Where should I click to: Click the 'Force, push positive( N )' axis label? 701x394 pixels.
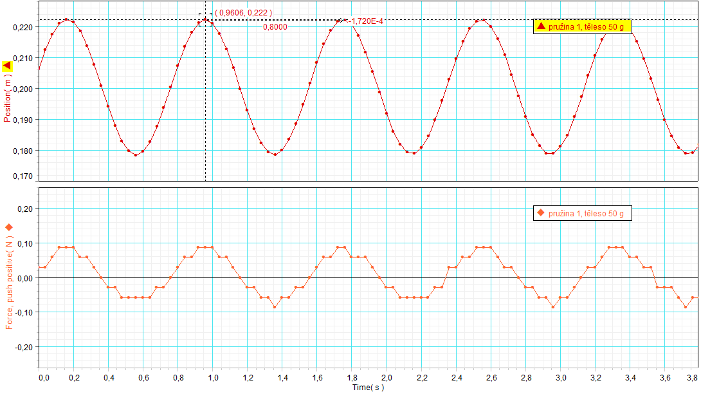pyautogui.click(x=10, y=283)
